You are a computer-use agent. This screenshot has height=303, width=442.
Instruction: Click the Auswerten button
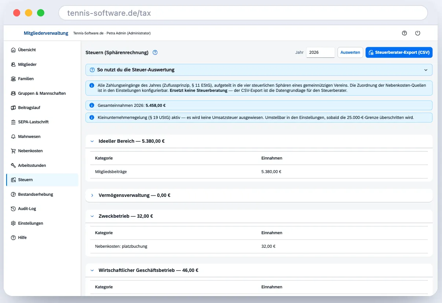[350, 52]
